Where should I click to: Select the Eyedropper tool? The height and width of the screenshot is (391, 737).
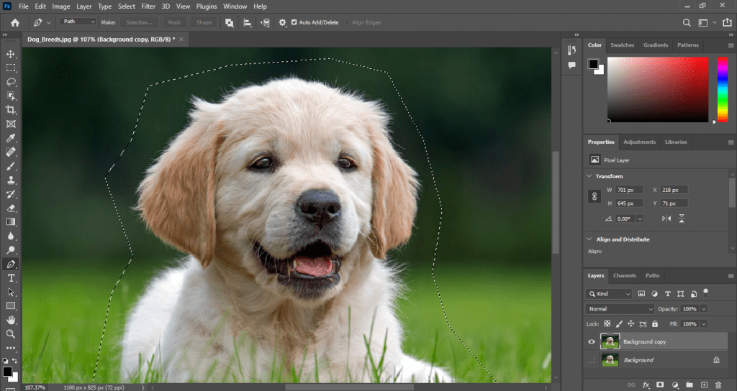[11, 138]
